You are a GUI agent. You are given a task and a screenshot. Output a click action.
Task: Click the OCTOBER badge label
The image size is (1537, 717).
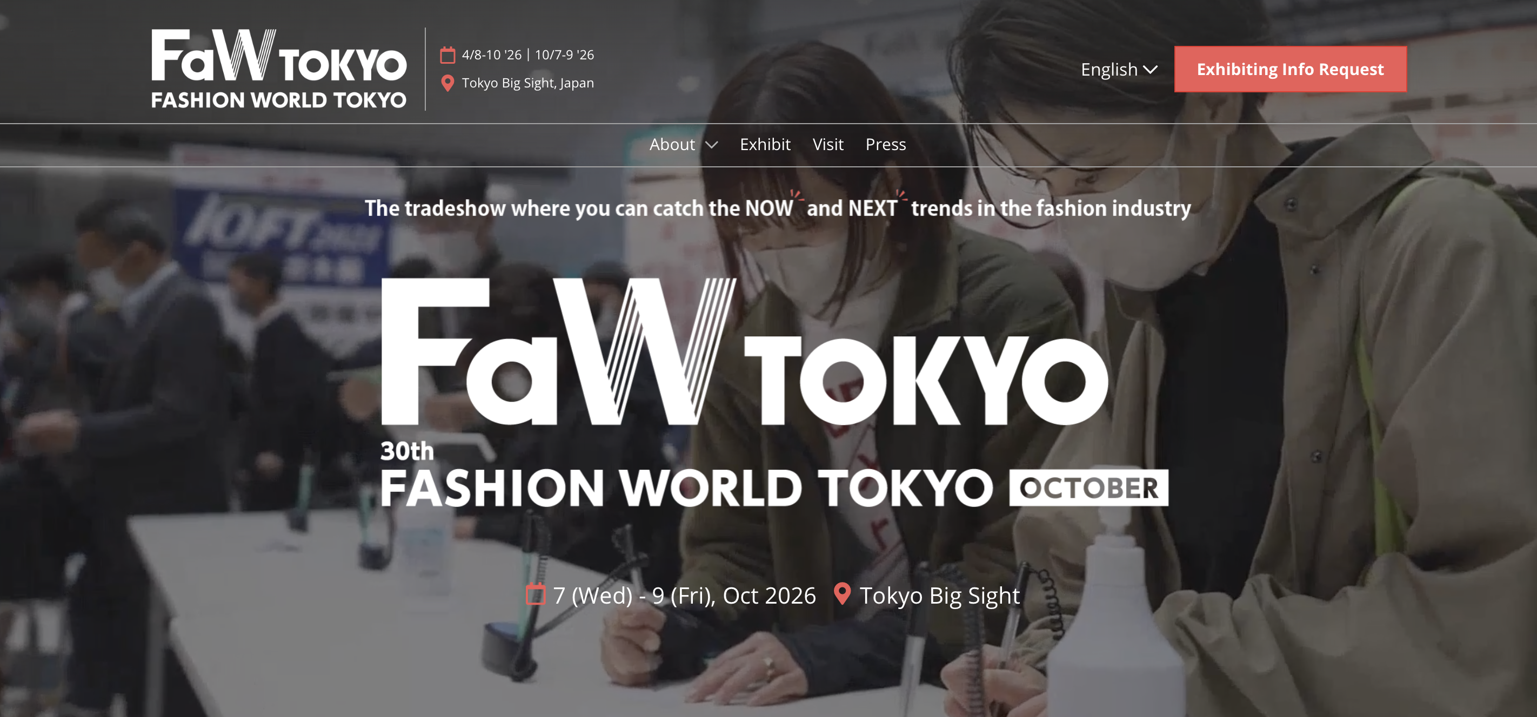pyautogui.click(x=1088, y=488)
